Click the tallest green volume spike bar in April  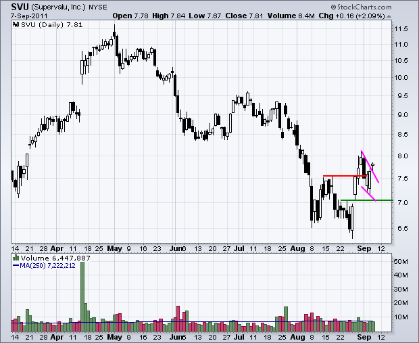click(x=82, y=296)
